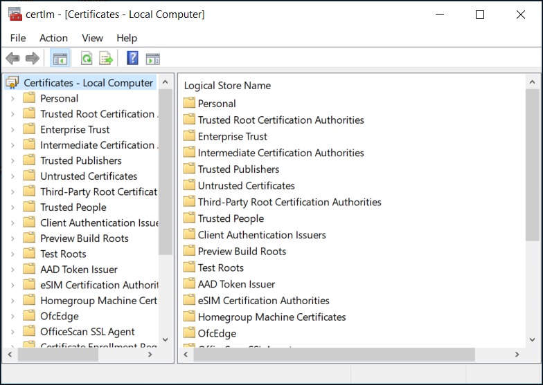Select Certificates - Local Computer root node
Viewport: 543px width, 385px height.
[x=88, y=83]
